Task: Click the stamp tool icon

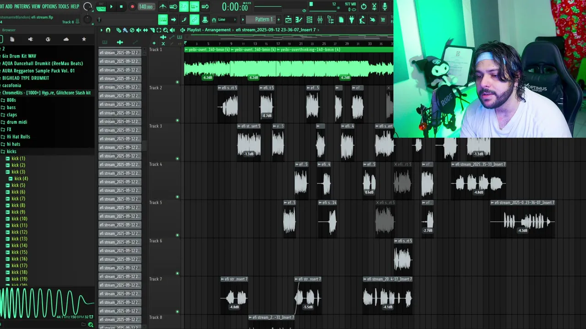Action: 206,20
